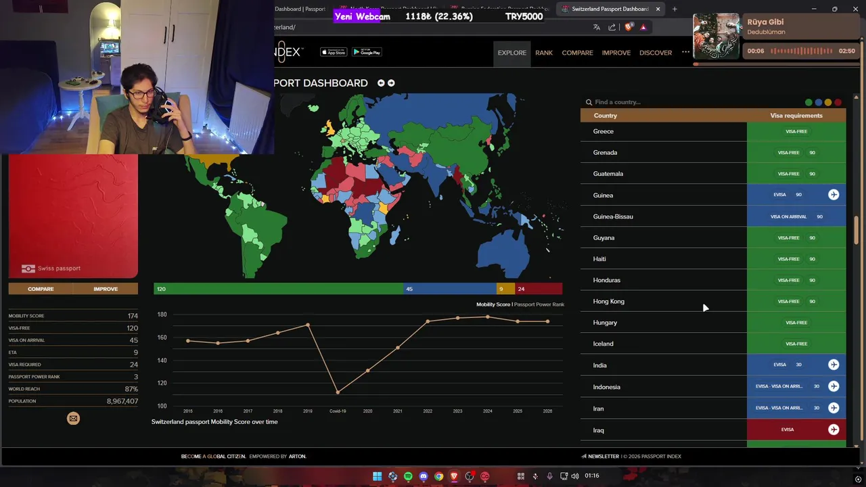This screenshot has width=866, height=487.
Task: Click the browser translate page icon
Action: point(596,27)
